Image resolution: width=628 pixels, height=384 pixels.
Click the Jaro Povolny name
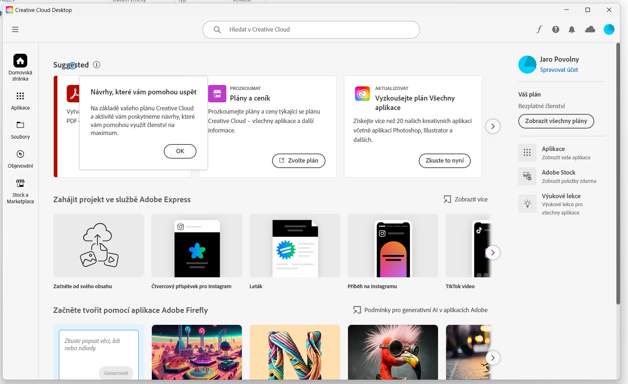click(x=559, y=59)
